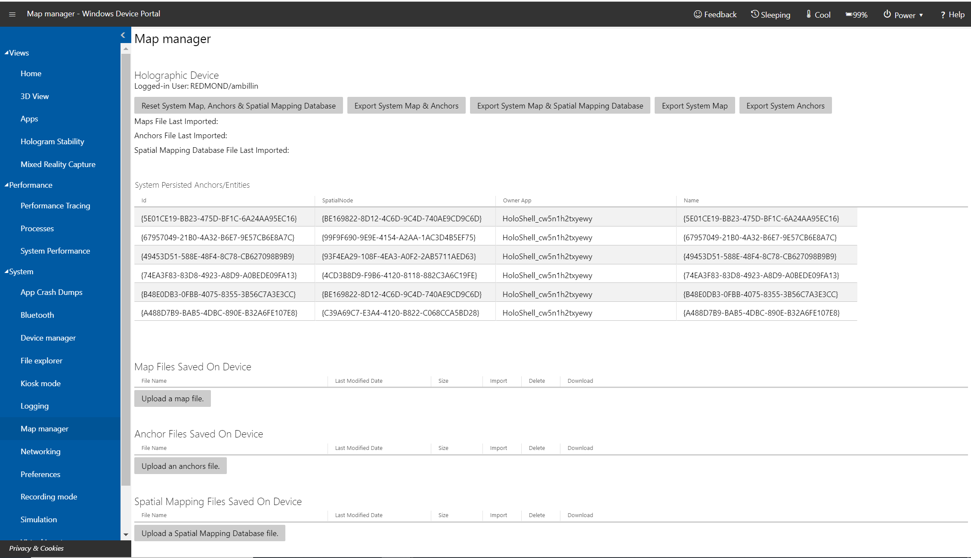Click Upload a Spatial Mapping Database file
Screen dimensions: 971x558
tap(210, 533)
